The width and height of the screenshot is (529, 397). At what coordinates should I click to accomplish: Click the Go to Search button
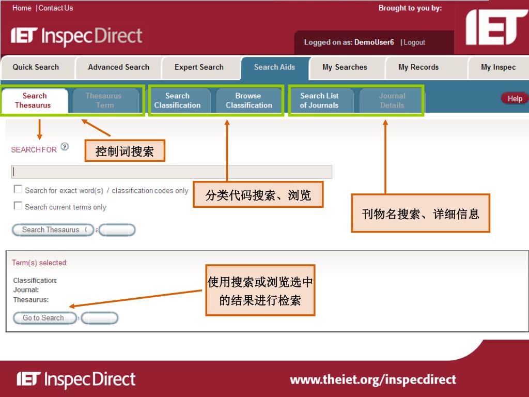[x=45, y=318]
